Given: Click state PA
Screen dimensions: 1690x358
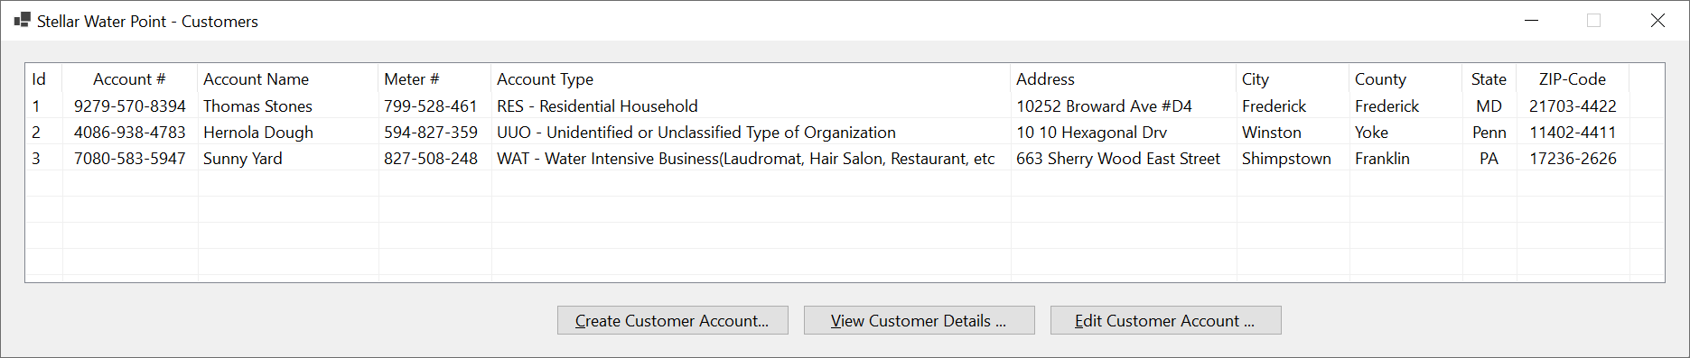Looking at the screenshot, I should point(1489,158).
